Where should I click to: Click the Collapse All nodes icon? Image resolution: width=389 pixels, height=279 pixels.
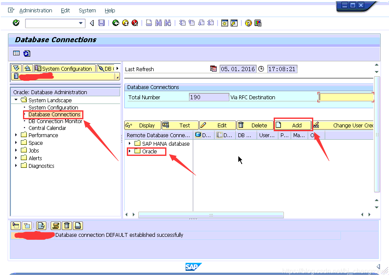coord(28,68)
